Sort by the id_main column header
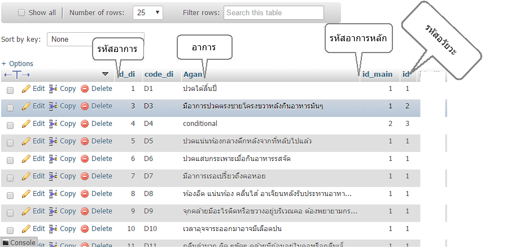The image size is (507, 248). pos(377,75)
